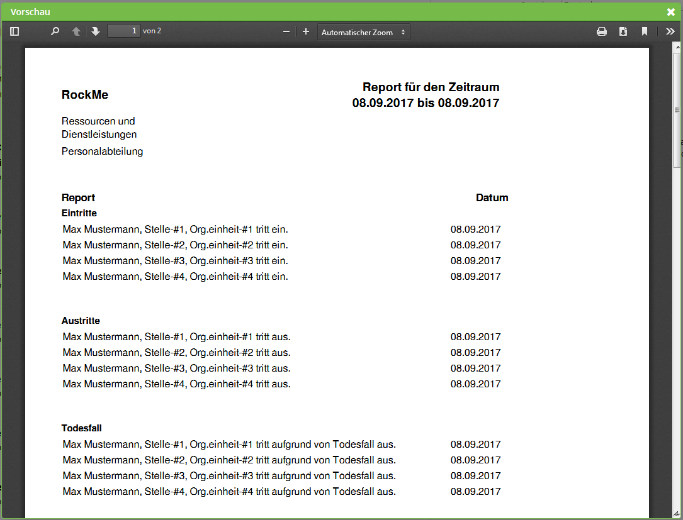This screenshot has width=683, height=520.
Task: Select Stelle-#2 tritt ein row
Action: (x=281, y=245)
